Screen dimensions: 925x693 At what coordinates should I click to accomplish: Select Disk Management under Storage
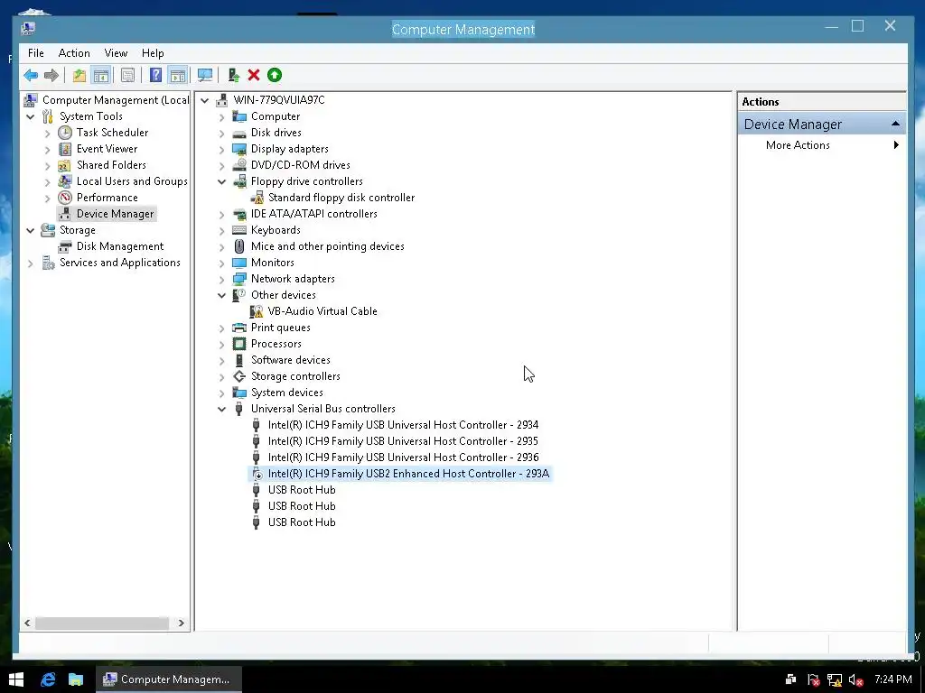tap(120, 246)
